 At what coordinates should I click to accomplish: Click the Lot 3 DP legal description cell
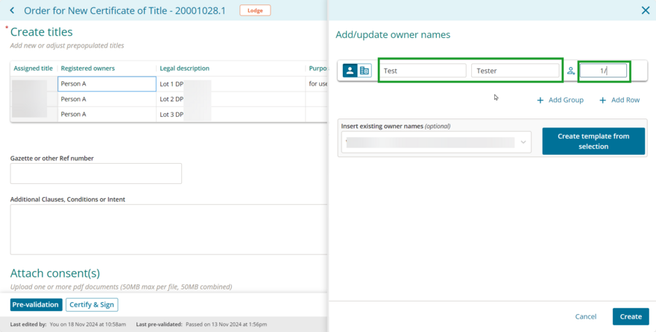[230, 114]
